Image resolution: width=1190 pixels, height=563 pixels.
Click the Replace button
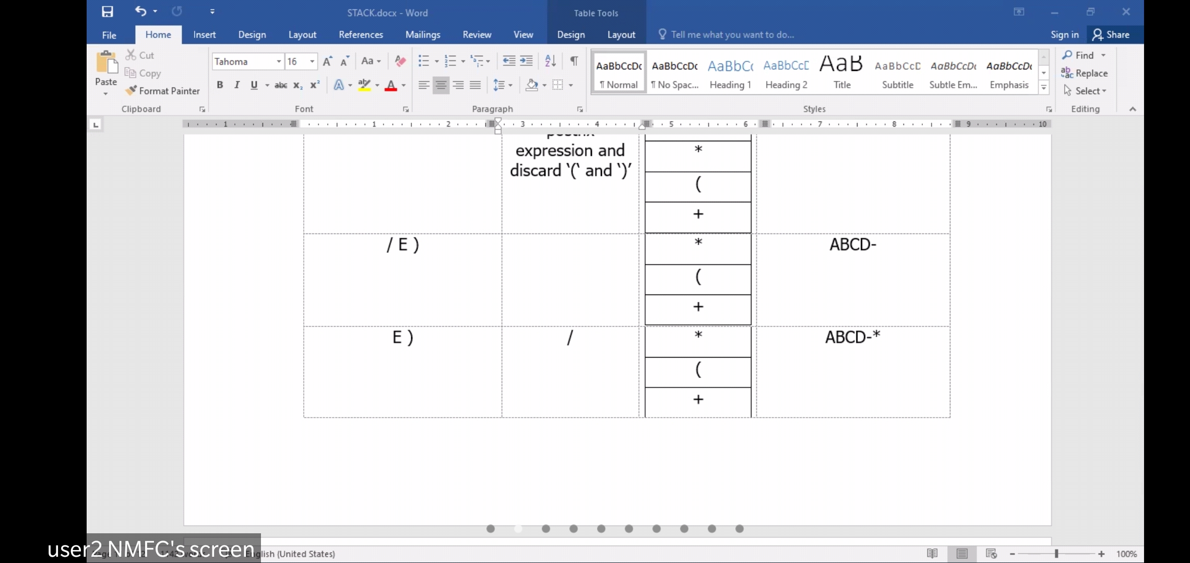point(1085,73)
